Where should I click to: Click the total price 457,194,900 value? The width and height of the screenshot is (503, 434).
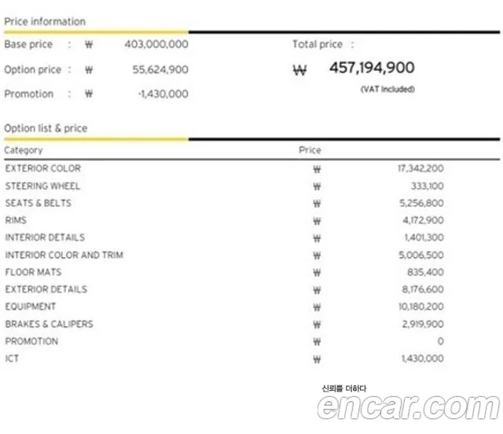[x=371, y=68]
